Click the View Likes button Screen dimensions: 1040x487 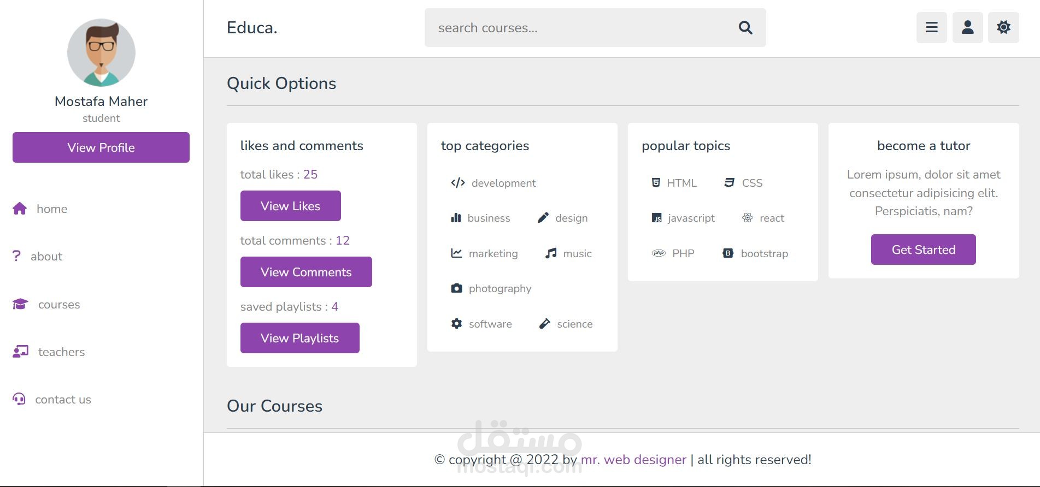(x=291, y=206)
